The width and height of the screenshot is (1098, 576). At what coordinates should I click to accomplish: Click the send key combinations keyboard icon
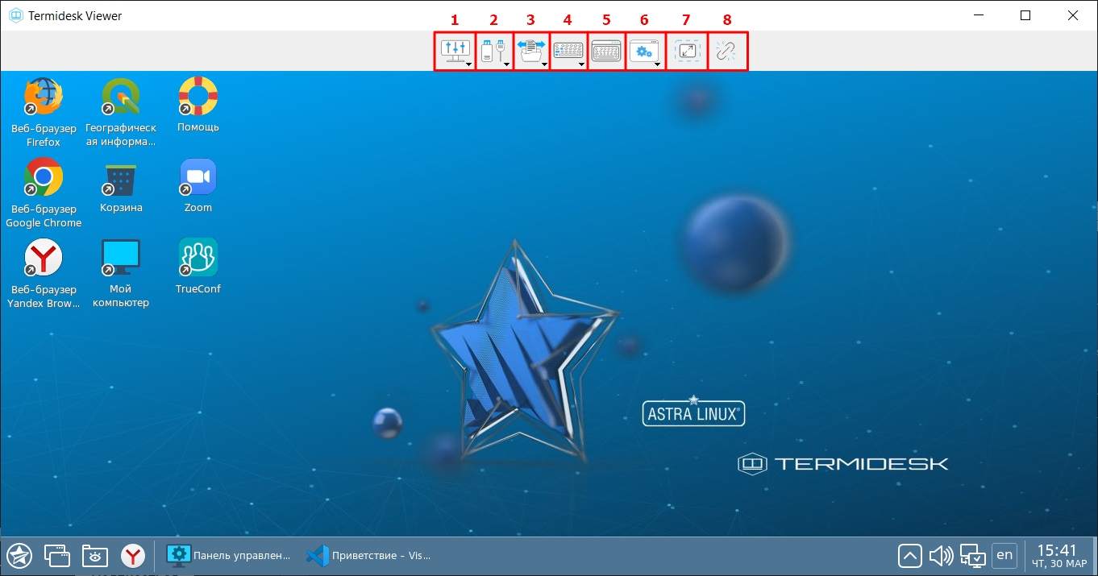(569, 52)
